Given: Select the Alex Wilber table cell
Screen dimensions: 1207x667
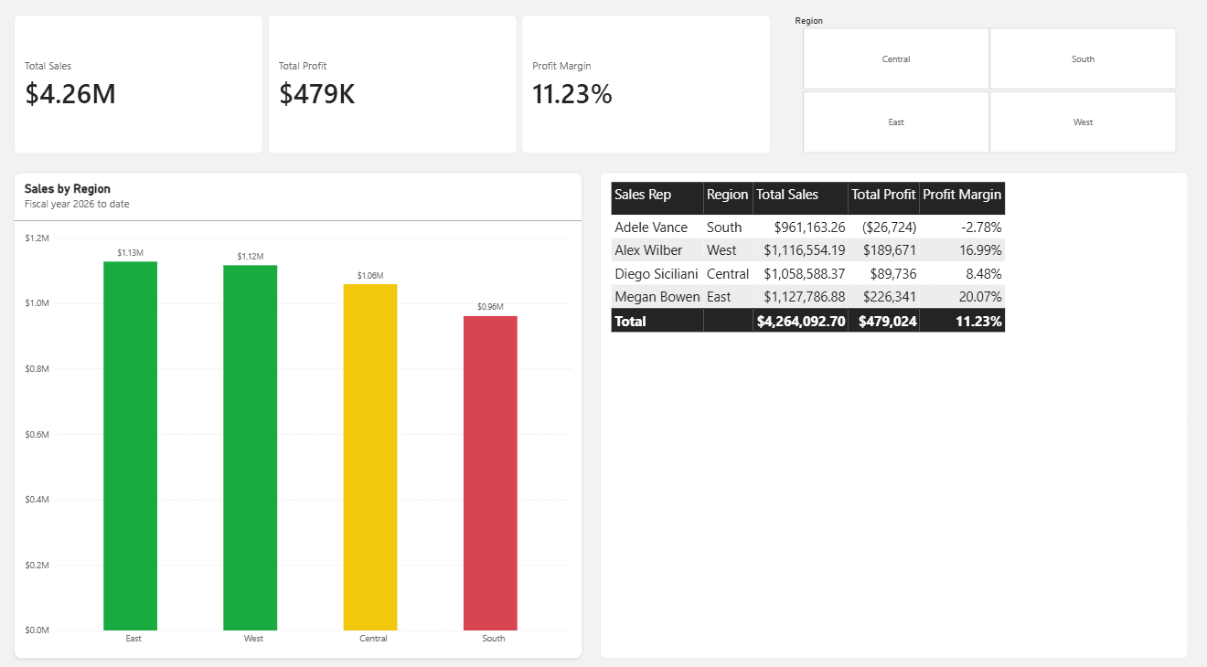Looking at the screenshot, I should 657,249.
